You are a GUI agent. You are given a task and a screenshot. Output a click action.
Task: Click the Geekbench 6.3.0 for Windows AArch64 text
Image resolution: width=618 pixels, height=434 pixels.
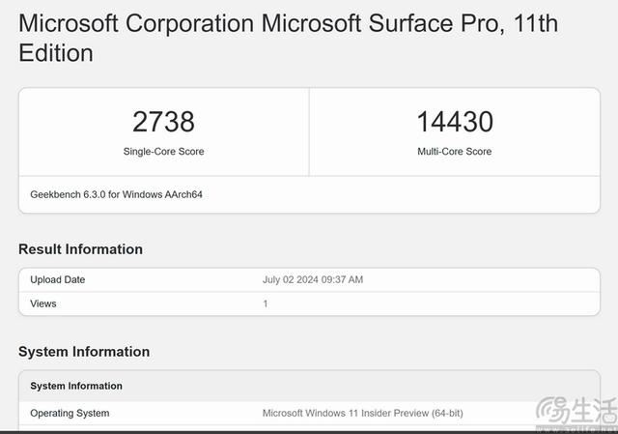tap(116, 194)
